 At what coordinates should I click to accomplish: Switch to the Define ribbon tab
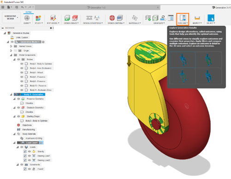pyautogui.click(x=29, y=12)
